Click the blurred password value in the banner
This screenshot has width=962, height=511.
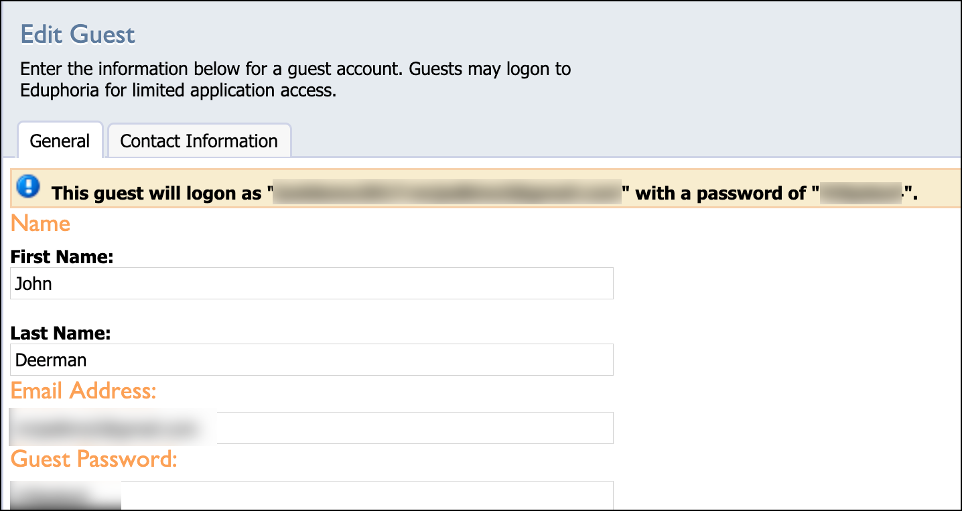(x=862, y=193)
